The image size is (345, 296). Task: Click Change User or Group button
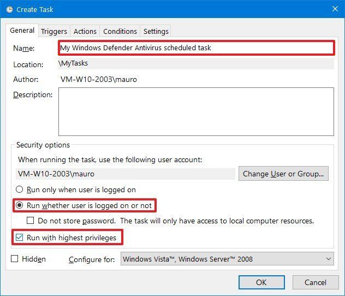point(283,174)
